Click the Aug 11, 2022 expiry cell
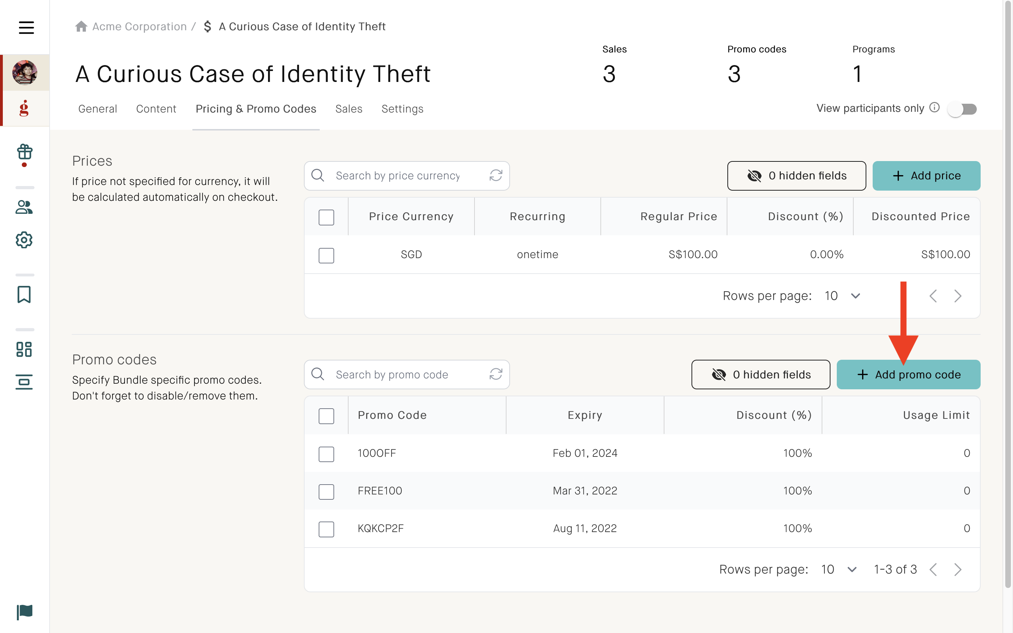The height and width of the screenshot is (633, 1013). click(585, 528)
